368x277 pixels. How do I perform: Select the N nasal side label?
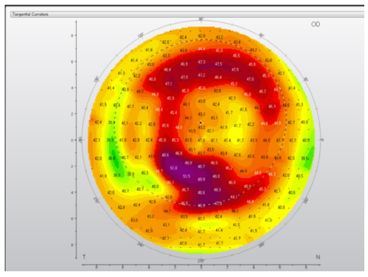coord(318,257)
